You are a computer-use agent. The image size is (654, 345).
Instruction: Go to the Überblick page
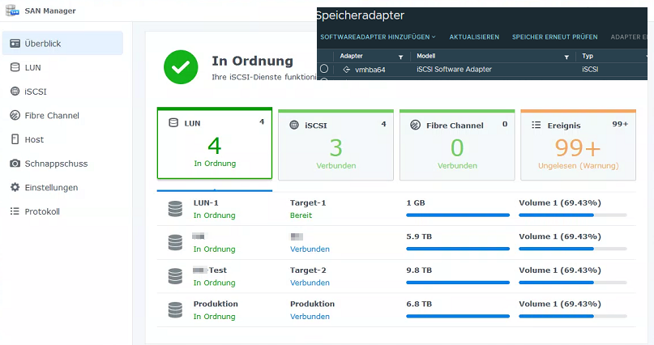[63, 44]
